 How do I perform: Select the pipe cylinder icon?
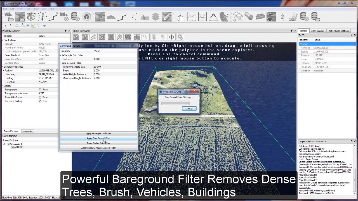click(x=249, y=17)
